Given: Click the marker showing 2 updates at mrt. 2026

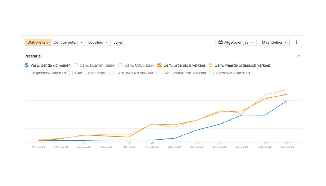Looking at the screenshot, I should pyautogui.click(x=152, y=143).
